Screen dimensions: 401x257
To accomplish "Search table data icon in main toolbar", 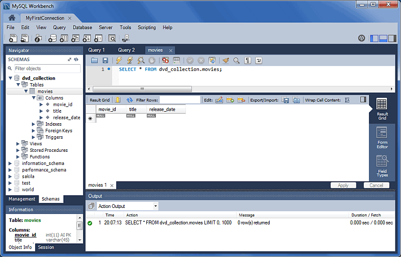I will [112, 38].
